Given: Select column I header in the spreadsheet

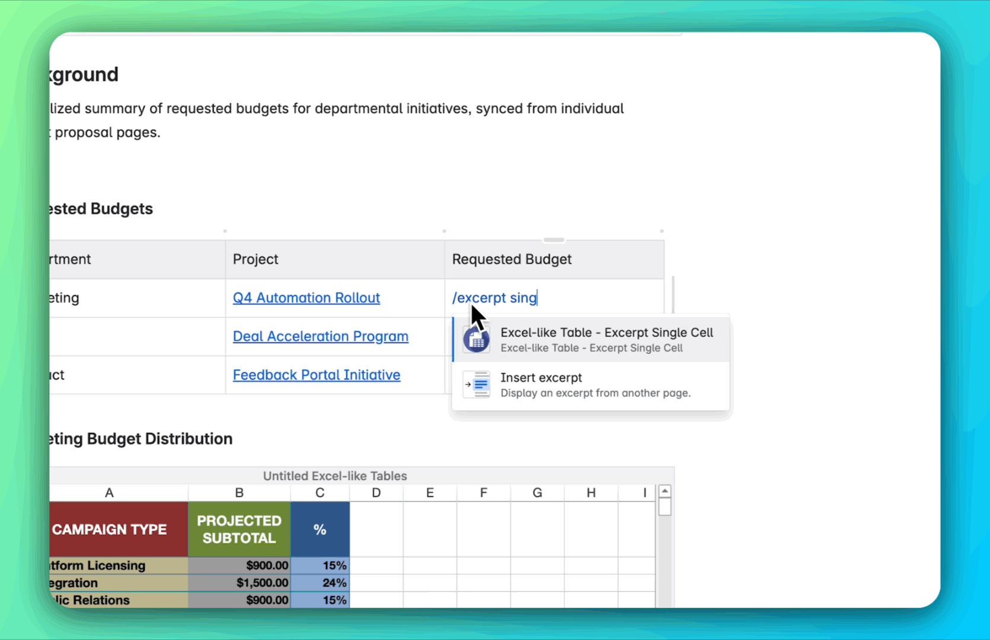Looking at the screenshot, I should point(644,492).
